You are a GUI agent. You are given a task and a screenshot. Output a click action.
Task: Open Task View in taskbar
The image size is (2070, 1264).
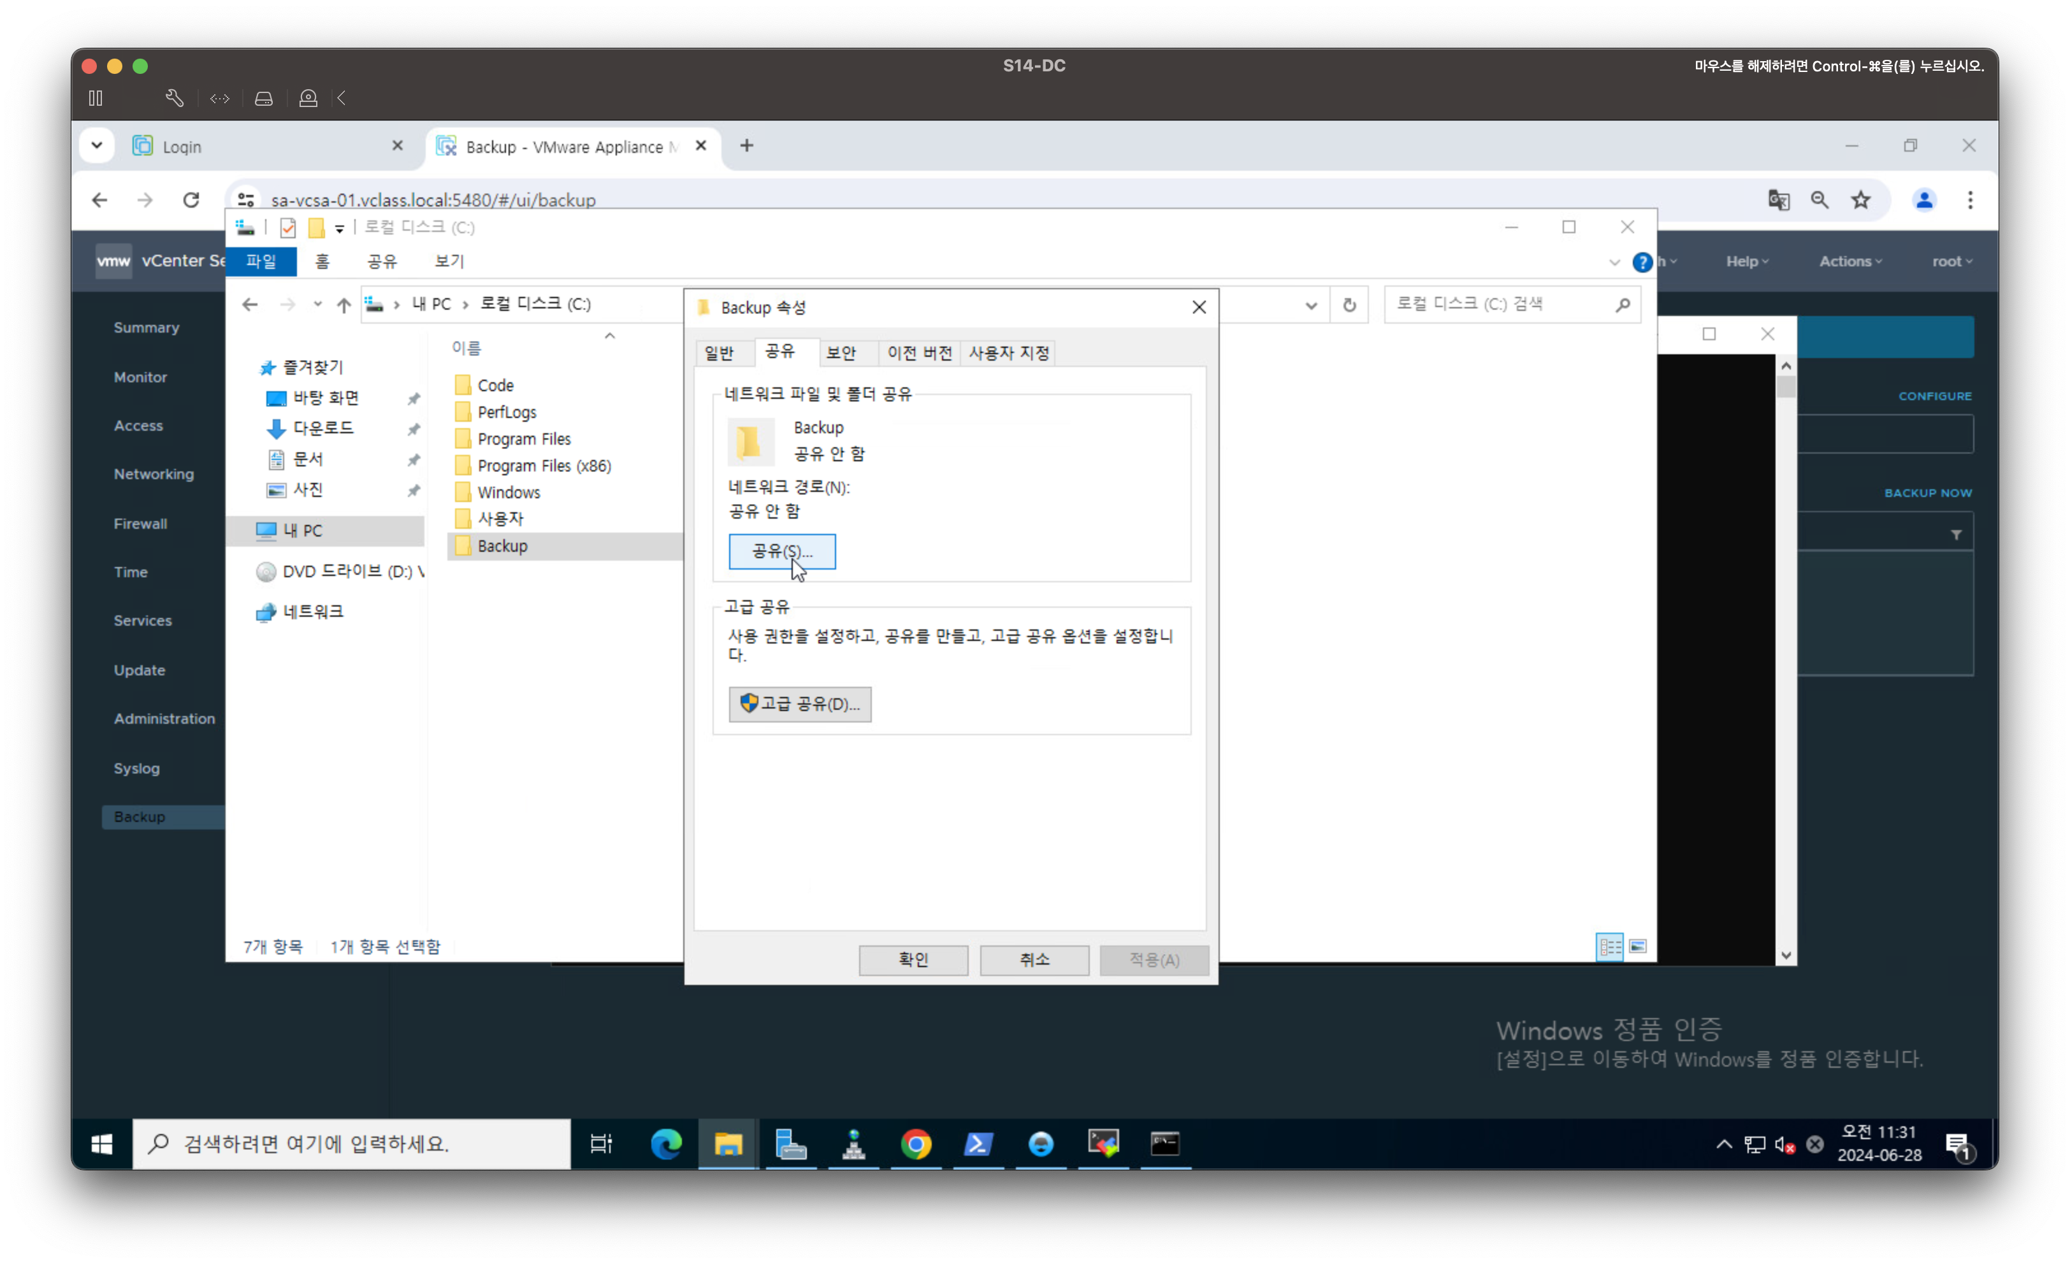point(600,1144)
